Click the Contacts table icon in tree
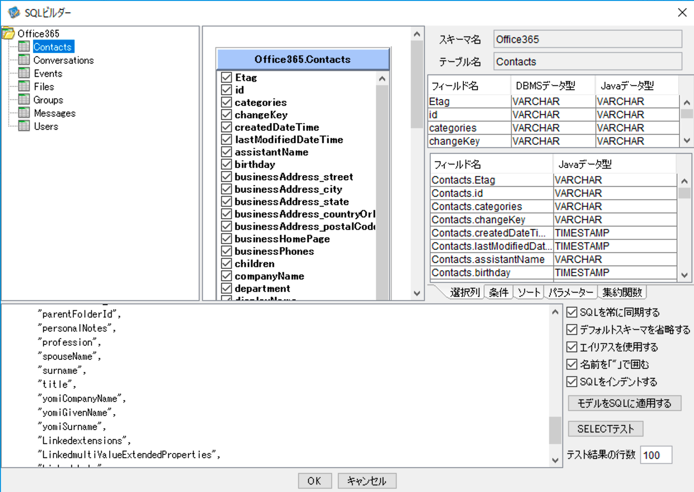 click(24, 47)
